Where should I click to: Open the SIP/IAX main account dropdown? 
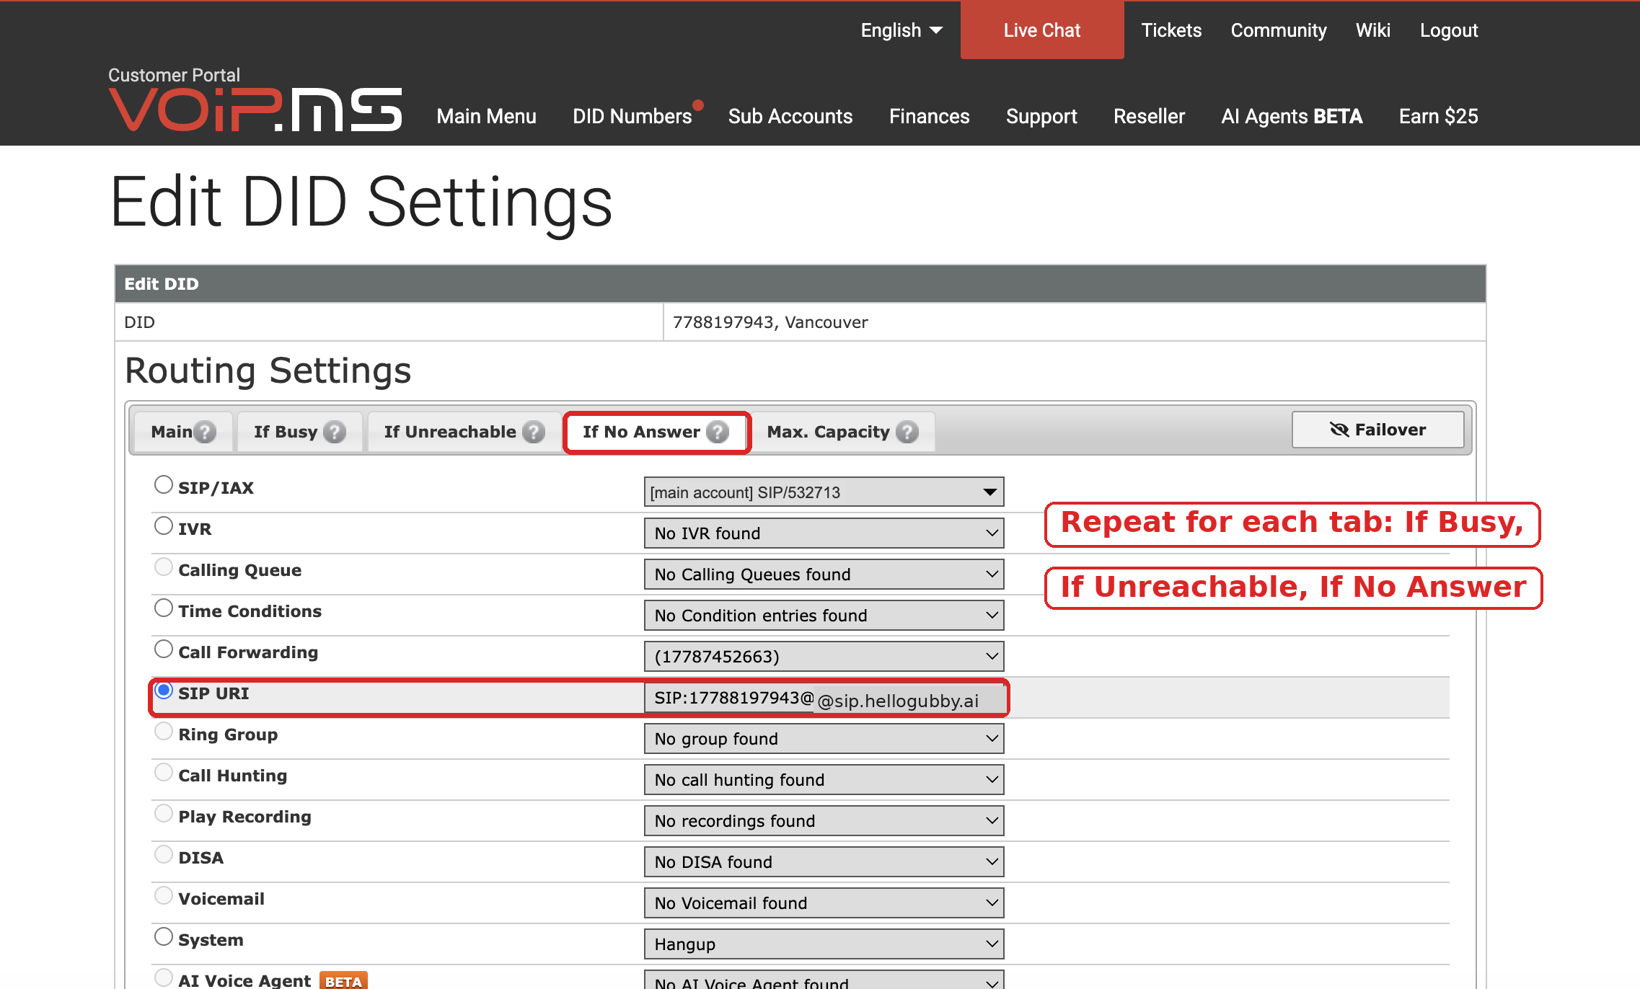click(x=824, y=492)
